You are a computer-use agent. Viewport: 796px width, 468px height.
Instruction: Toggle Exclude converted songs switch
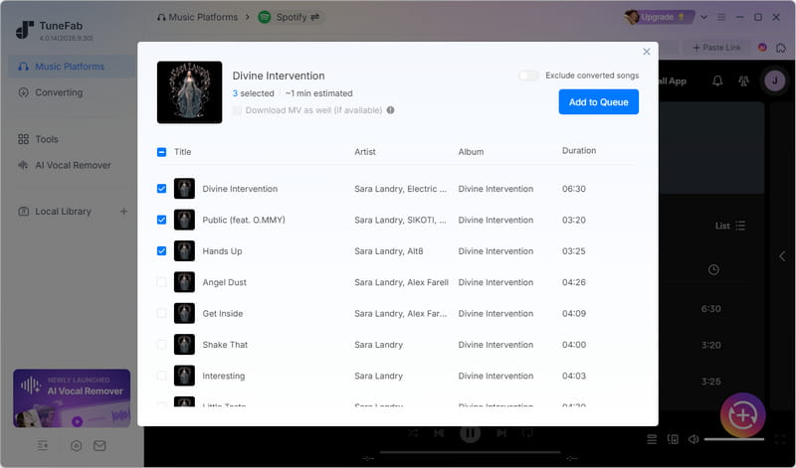(x=528, y=76)
